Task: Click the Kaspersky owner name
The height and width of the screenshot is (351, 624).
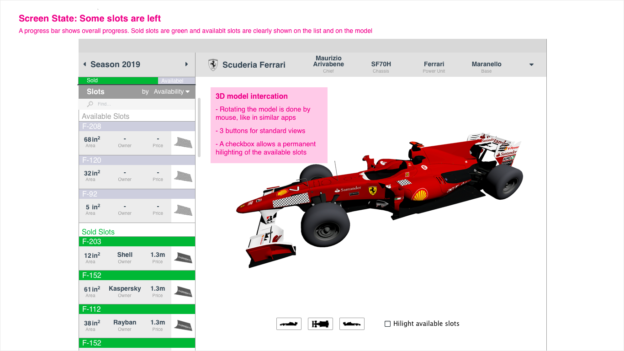Action: coord(125,288)
